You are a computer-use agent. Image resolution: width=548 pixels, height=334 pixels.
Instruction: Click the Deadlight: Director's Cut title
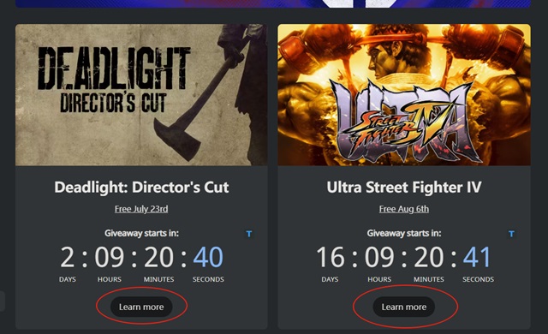(141, 188)
